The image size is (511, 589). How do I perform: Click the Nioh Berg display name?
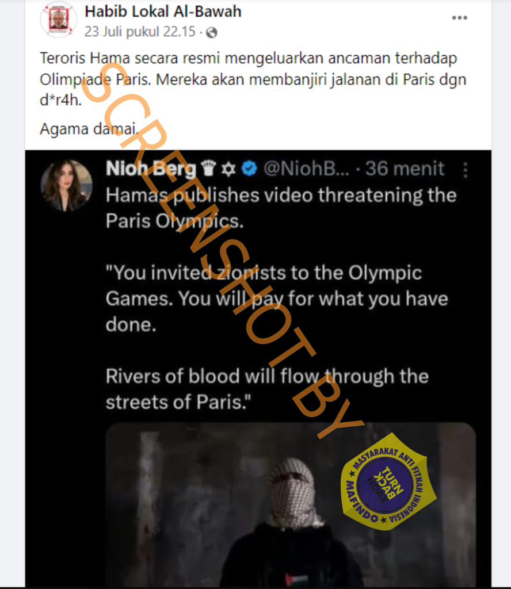pyautogui.click(x=151, y=169)
